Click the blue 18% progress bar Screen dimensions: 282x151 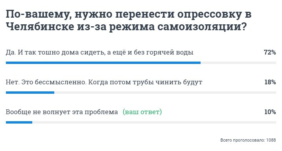pyautogui.click(x=30, y=93)
